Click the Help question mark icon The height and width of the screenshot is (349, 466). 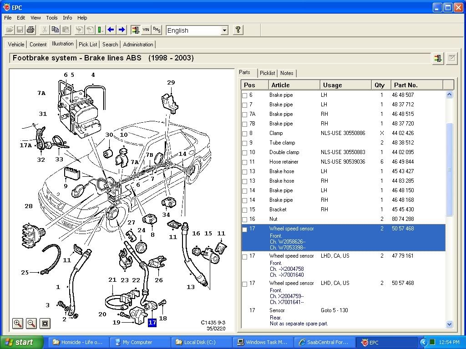238,30
